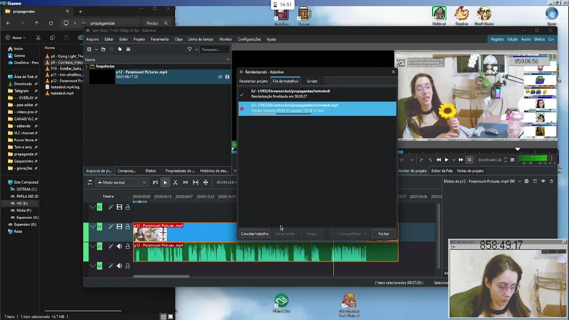
Task: Open monitor hamburger options menu
Action: click(x=512, y=160)
